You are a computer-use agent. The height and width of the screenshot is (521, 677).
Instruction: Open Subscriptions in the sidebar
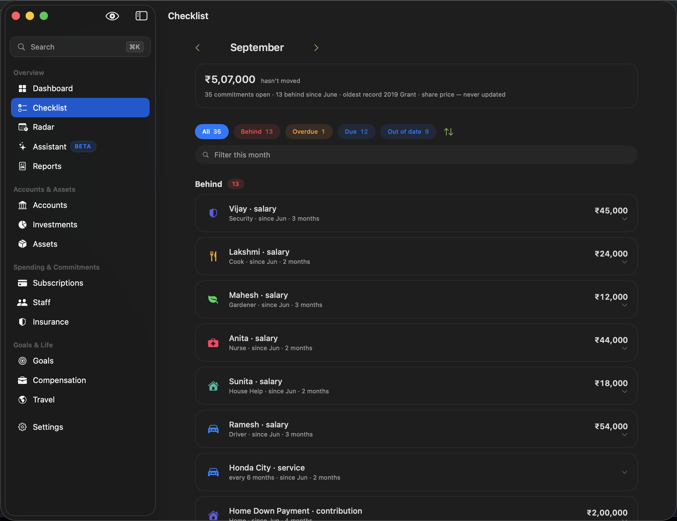point(80,283)
